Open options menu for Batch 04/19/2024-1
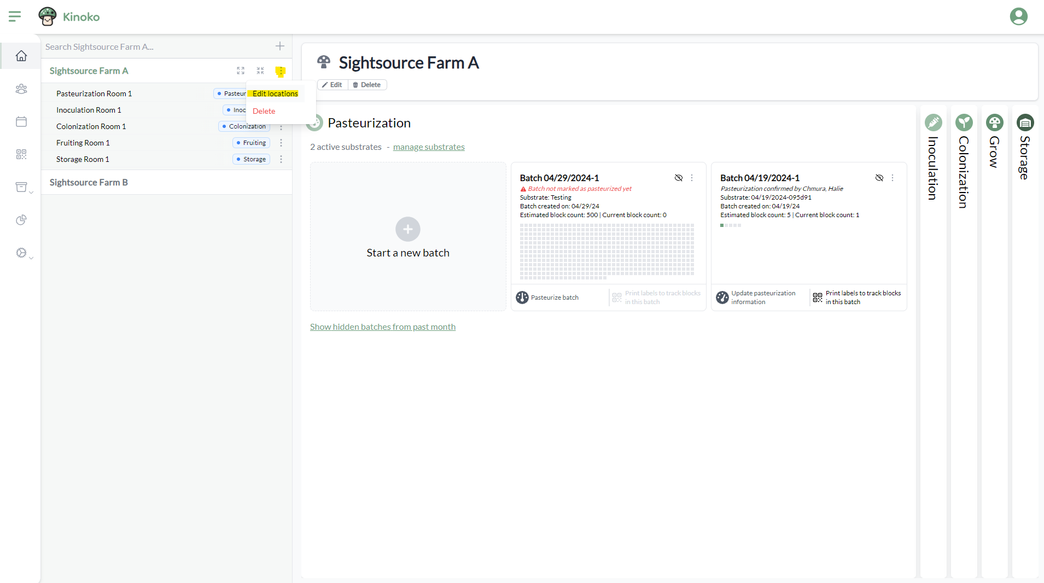This screenshot has height=583, width=1044. pos(893,178)
